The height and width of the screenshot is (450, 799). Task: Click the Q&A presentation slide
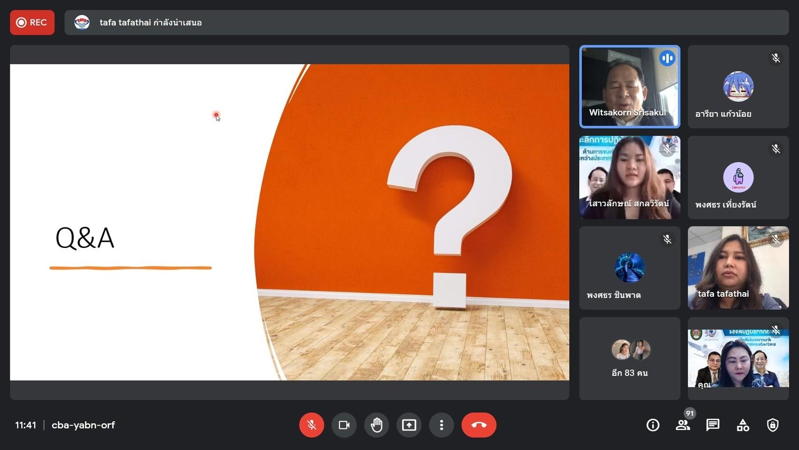coord(289,222)
